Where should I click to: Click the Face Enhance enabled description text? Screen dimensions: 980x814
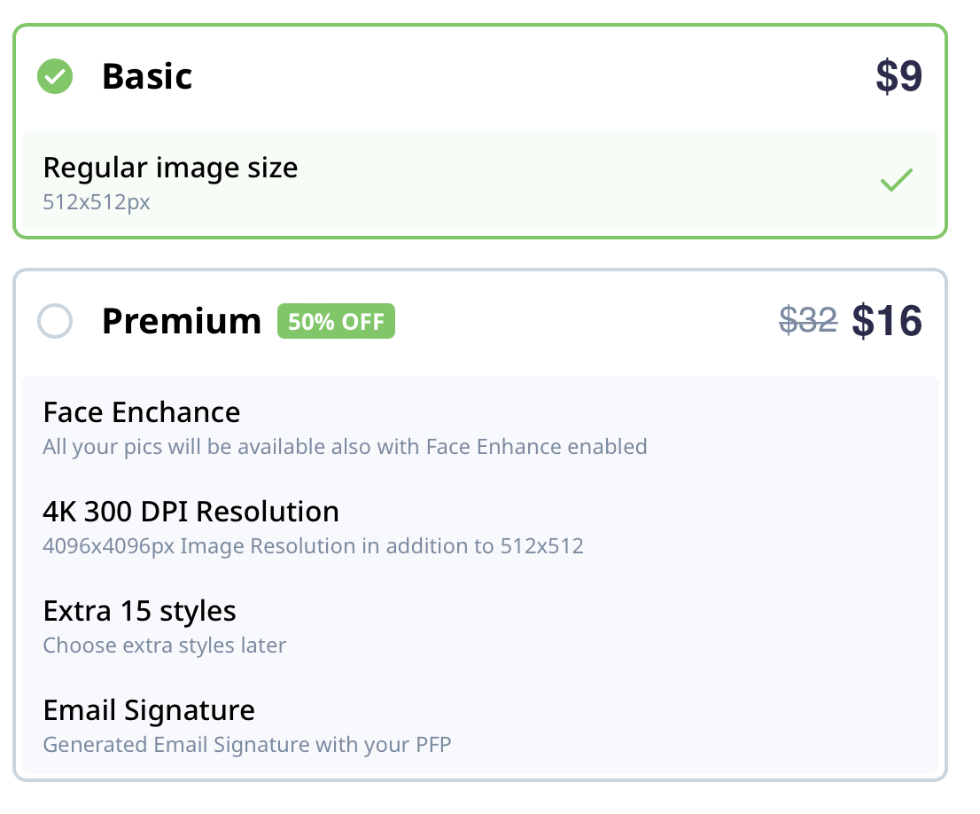tap(345, 447)
